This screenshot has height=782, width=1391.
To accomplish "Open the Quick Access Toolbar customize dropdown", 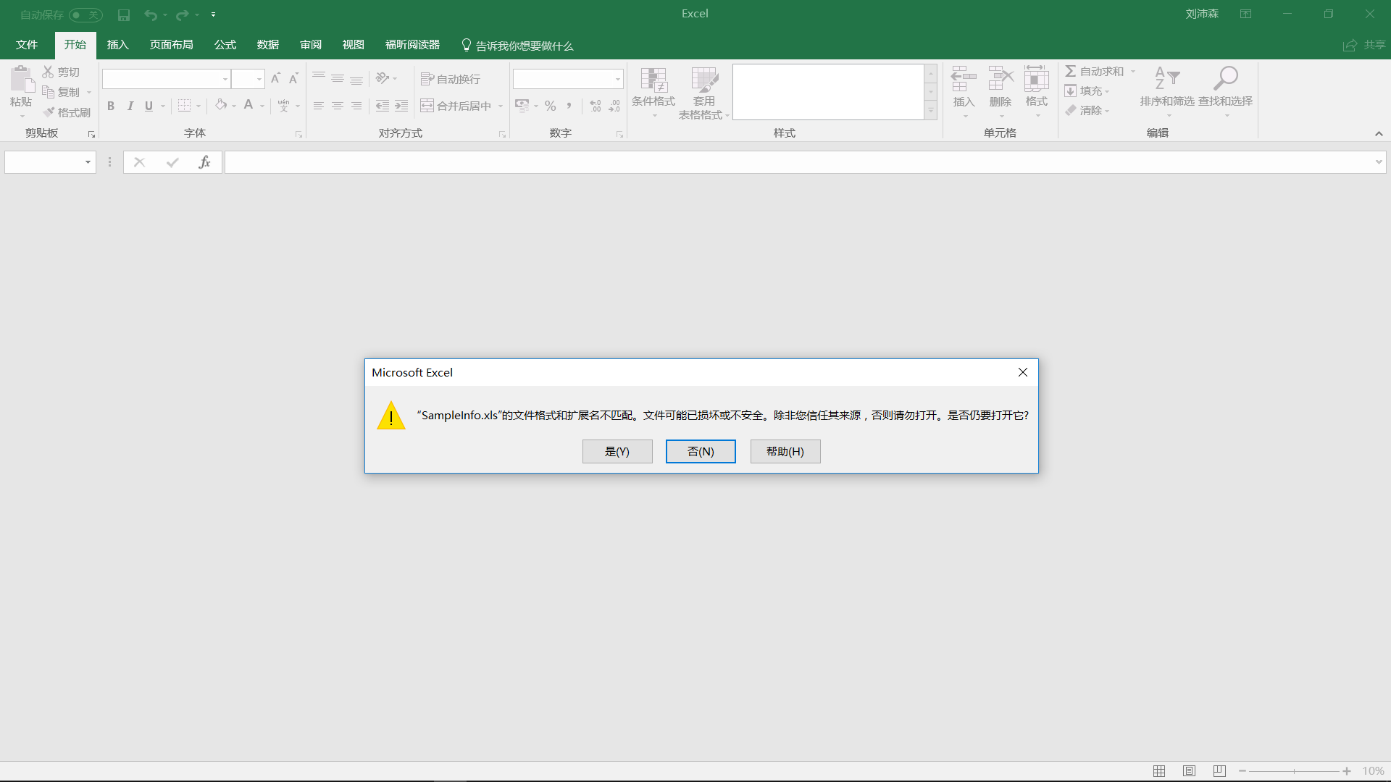I will click(213, 14).
